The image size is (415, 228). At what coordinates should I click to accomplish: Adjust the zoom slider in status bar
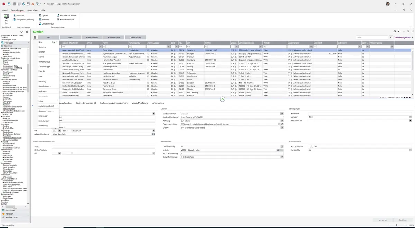tap(397, 225)
